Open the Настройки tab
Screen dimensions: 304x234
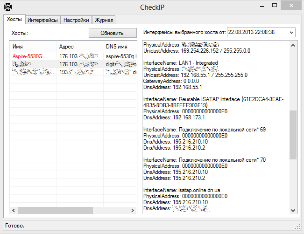pyautogui.click(x=76, y=20)
